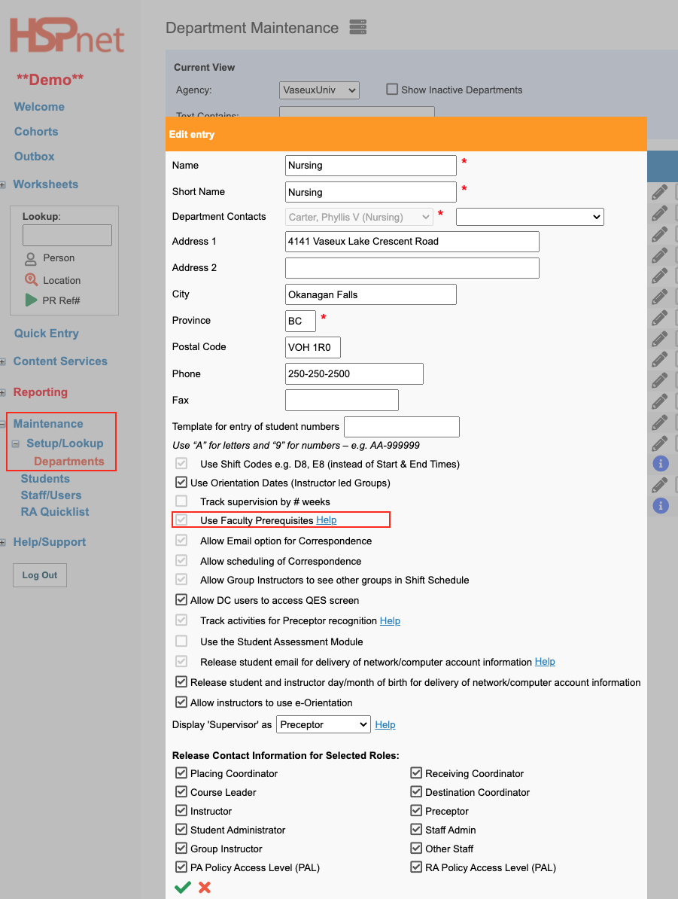Uncheck Placing Coordinator role
The image size is (678, 899).
[181, 773]
